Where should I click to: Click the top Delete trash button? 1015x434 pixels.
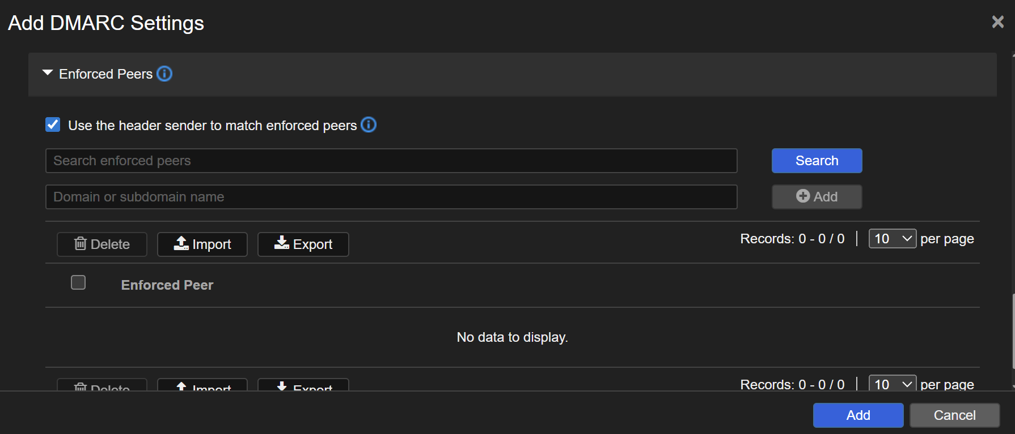[102, 244]
